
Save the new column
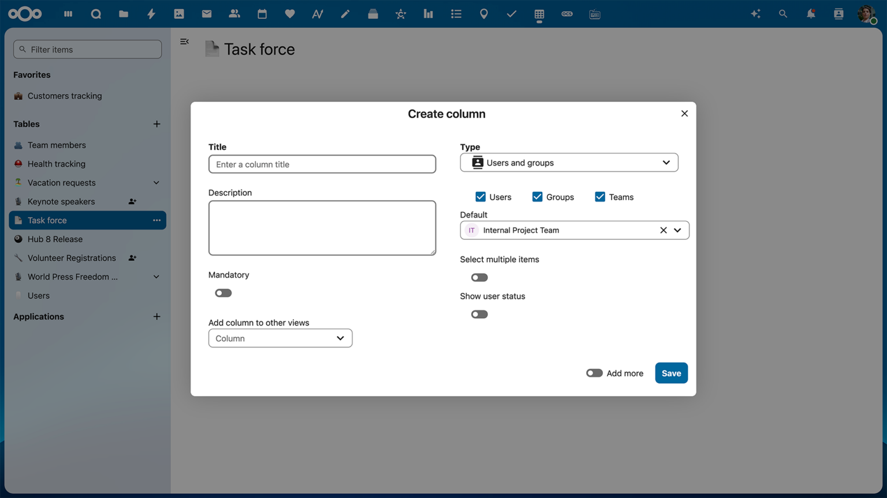tap(671, 373)
